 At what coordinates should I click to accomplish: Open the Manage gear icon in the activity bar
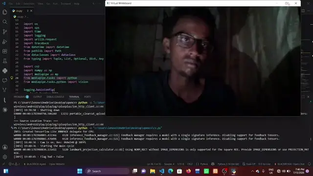(5, 157)
